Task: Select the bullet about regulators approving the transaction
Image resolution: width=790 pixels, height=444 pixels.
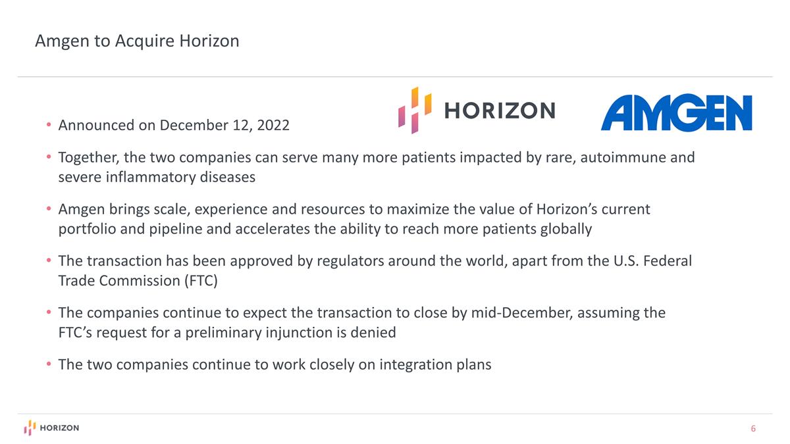Action: [375, 261]
